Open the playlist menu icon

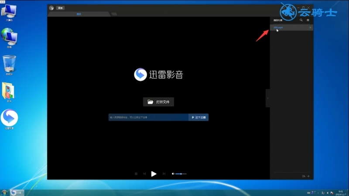pyautogui.click(x=308, y=20)
